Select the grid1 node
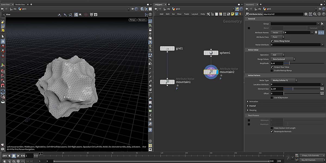This screenshot has height=163, width=326. coord(167,48)
